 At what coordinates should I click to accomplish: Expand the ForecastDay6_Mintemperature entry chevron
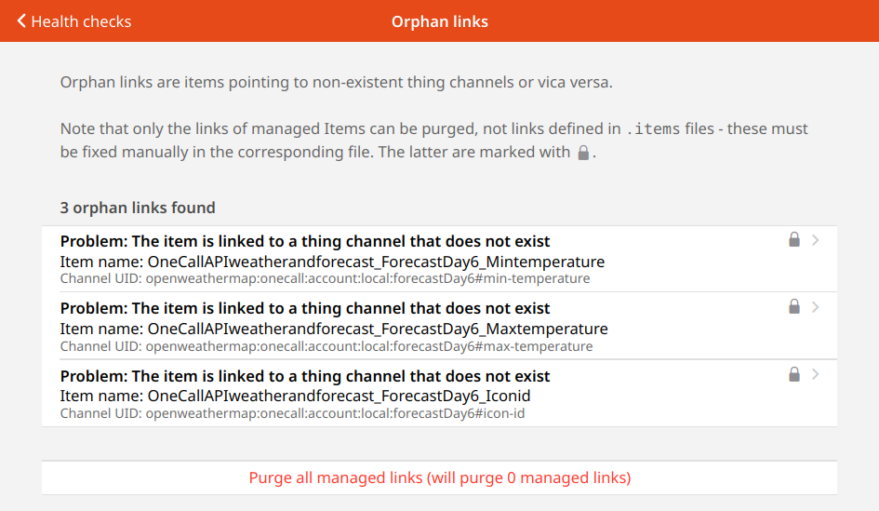tap(816, 240)
